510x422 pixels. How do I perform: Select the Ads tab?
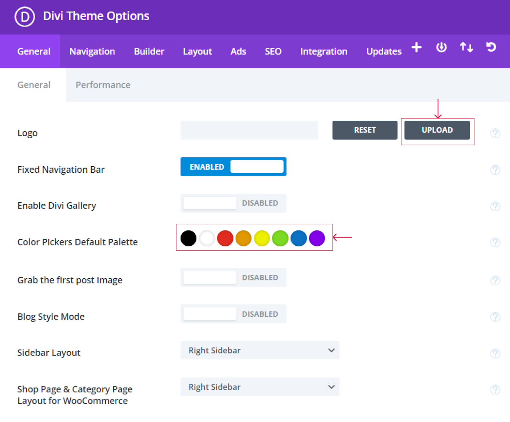238,51
